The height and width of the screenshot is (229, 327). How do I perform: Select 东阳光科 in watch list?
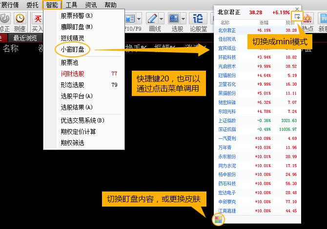coord(257,112)
